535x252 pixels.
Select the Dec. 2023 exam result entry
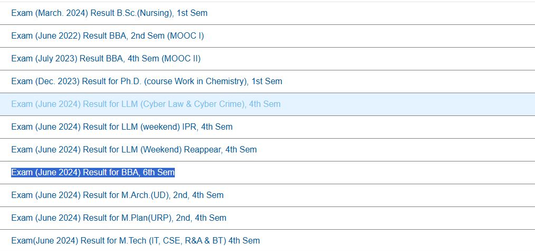(147, 81)
